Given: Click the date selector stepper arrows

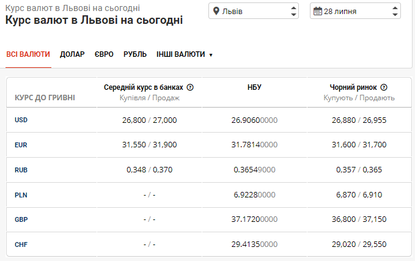Looking at the screenshot, I should click(x=395, y=11).
